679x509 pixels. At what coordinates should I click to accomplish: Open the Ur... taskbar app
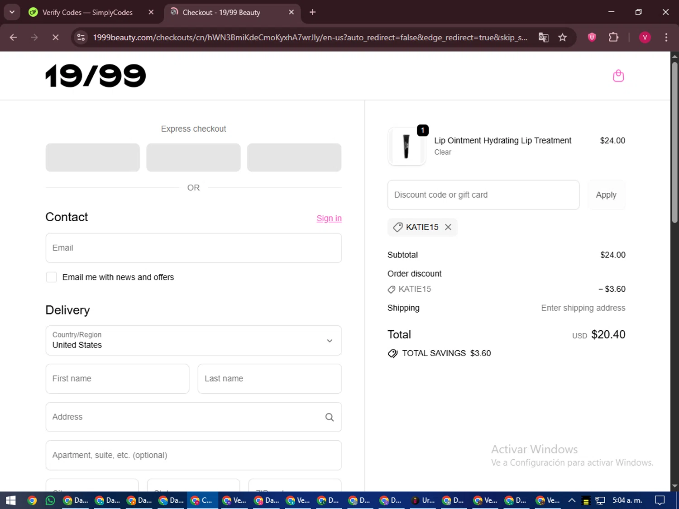(x=423, y=500)
